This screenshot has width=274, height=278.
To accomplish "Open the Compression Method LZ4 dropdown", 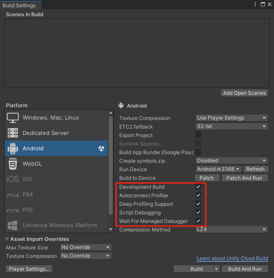I will [232, 230].
